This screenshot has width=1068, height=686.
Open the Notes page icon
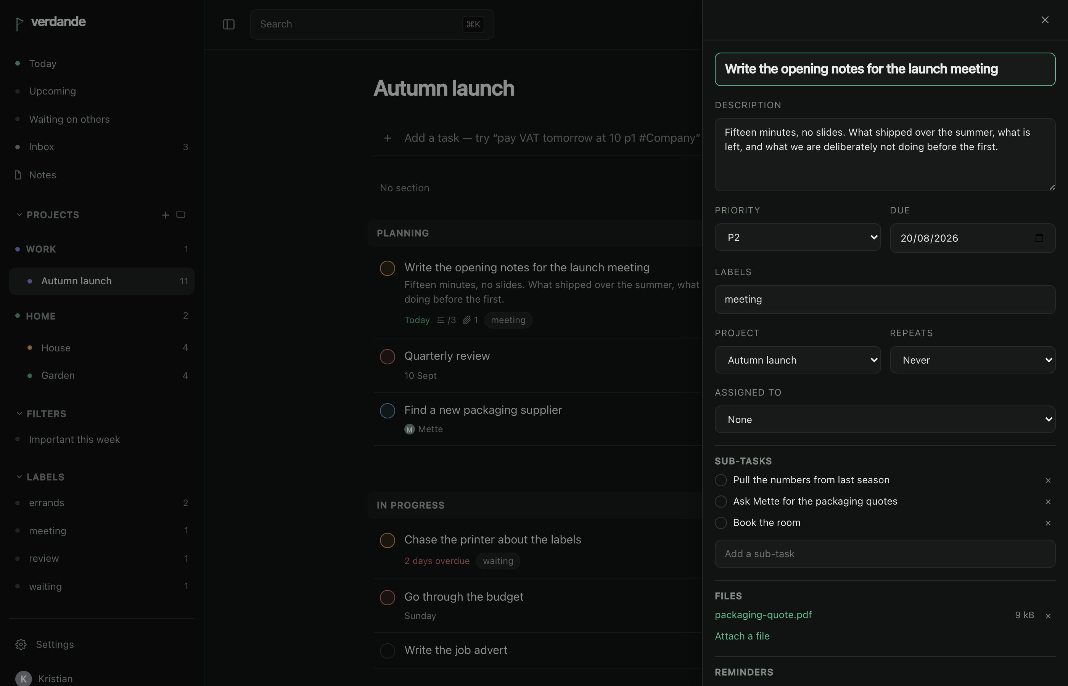tap(18, 175)
